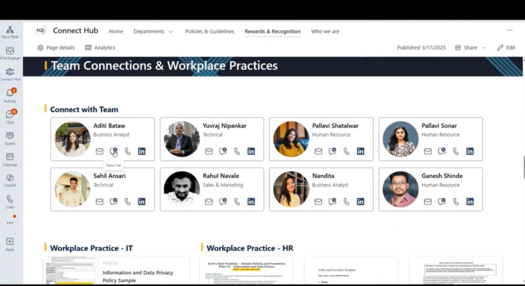Open Aditi Bataw's LinkedIn profile

tap(142, 151)
